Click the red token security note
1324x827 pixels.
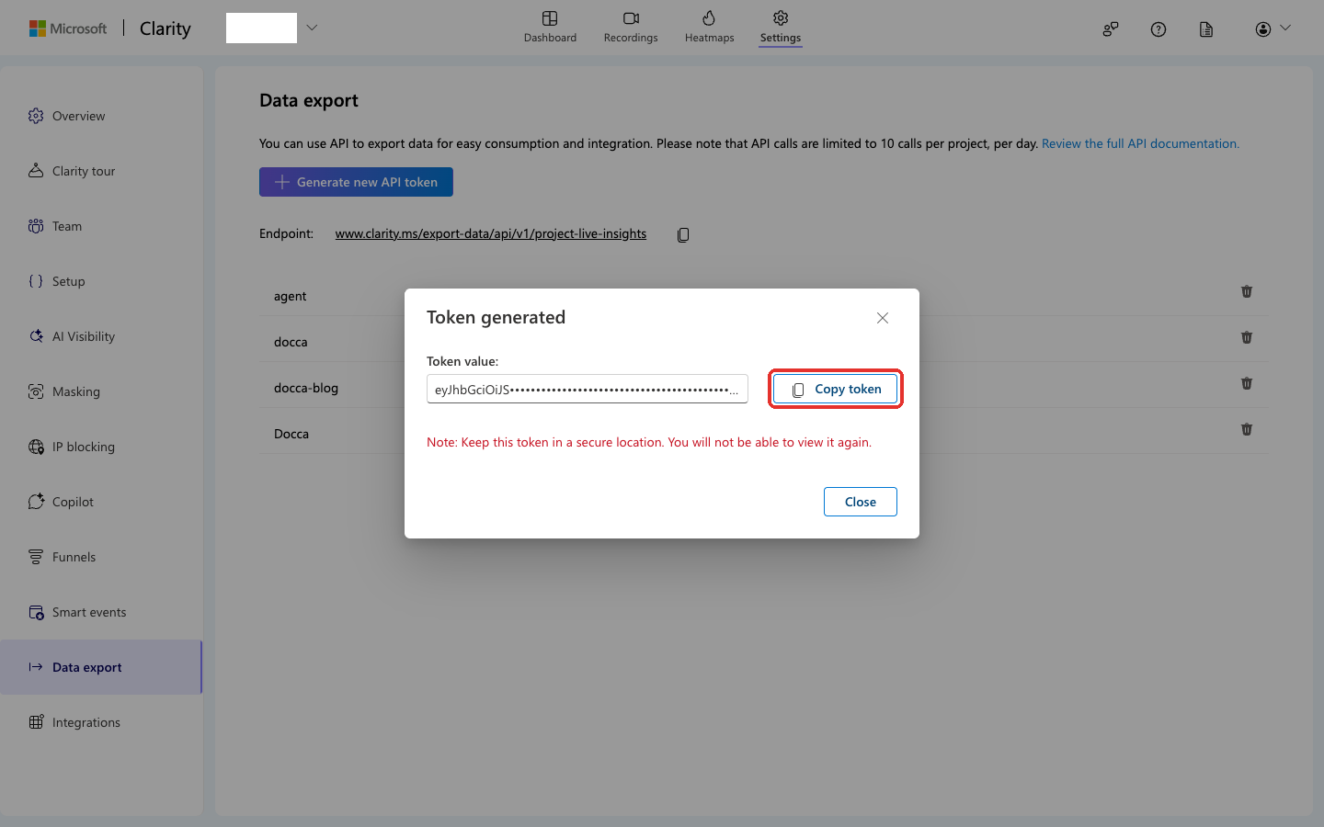click(649, 442)
